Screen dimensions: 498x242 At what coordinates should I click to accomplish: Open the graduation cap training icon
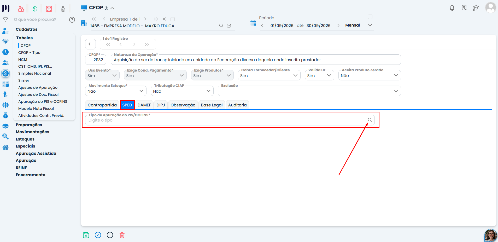(x=476, y=8)
